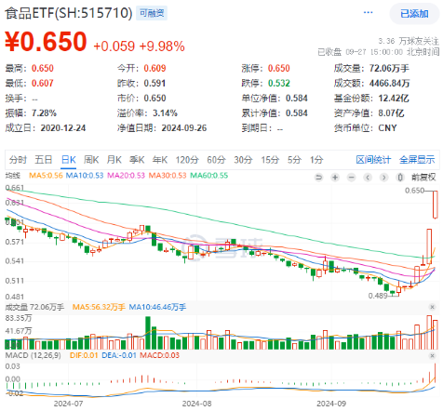Click the 食品ETF(SH:515710) title
Viewport: 443px width, 411px height.
(69, 13)
